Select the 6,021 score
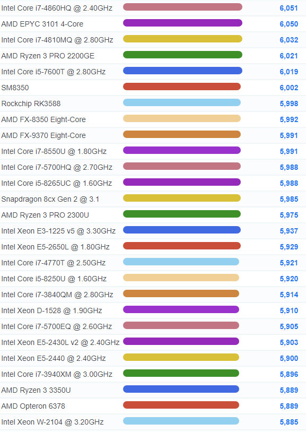 pyautogui.click(x=289, y=56)
